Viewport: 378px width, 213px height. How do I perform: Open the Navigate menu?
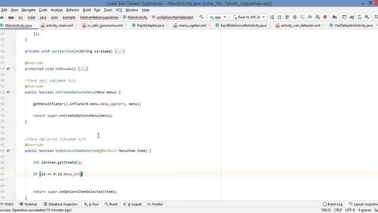click(28, 10)
